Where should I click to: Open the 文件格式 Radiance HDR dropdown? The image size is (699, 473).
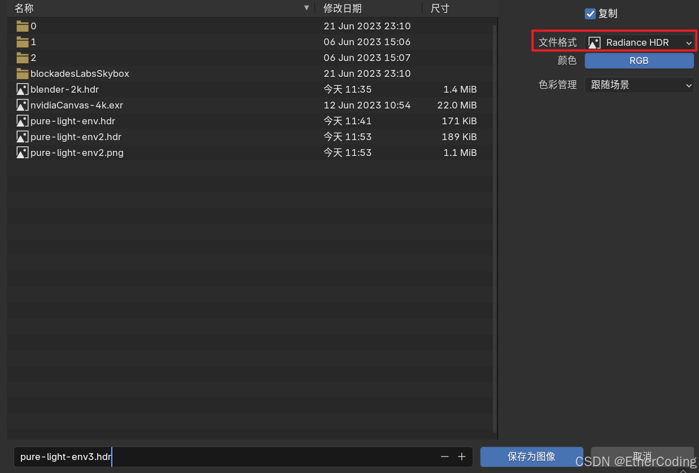click(639, 42)
